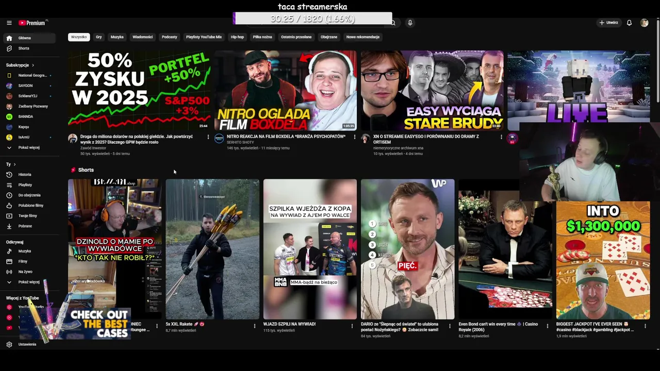
Task: Select the Hip-hop filter chip
Action: point(237,37)
